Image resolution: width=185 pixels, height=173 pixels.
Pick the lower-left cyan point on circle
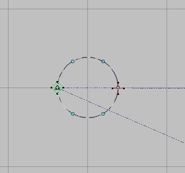coord(73,114)
